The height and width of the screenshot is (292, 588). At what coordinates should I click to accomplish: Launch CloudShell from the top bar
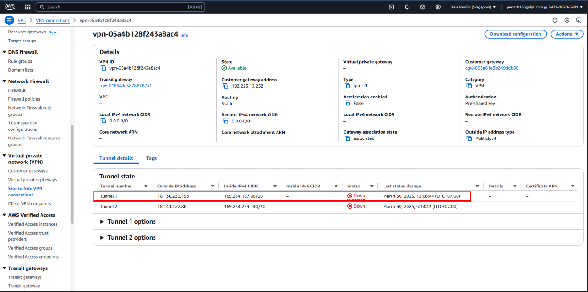391,7
